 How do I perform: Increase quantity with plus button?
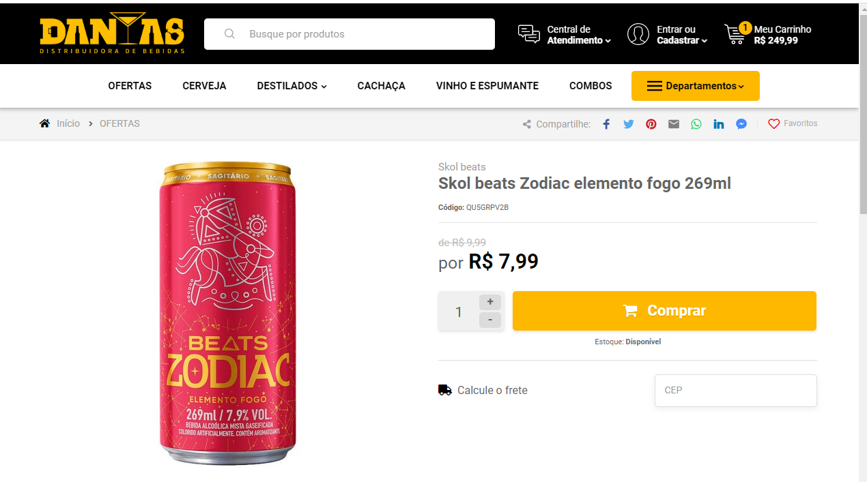coord(490,302)
